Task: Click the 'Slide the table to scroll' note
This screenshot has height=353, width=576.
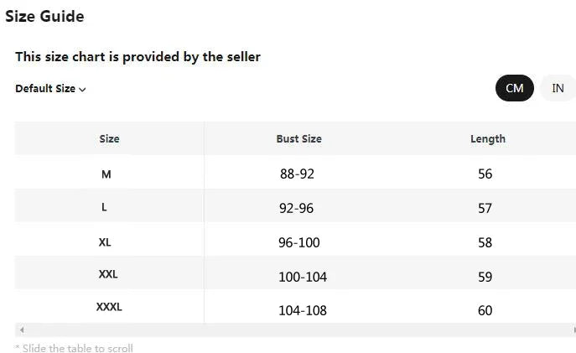Action: tap(75, 348)
